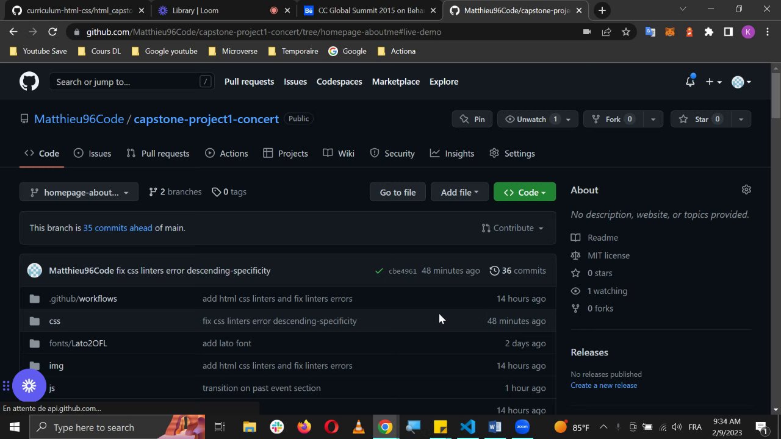Open the repository Settings tab
The height and width of the screenshot is (439, 781).
(x=512, y=154)
